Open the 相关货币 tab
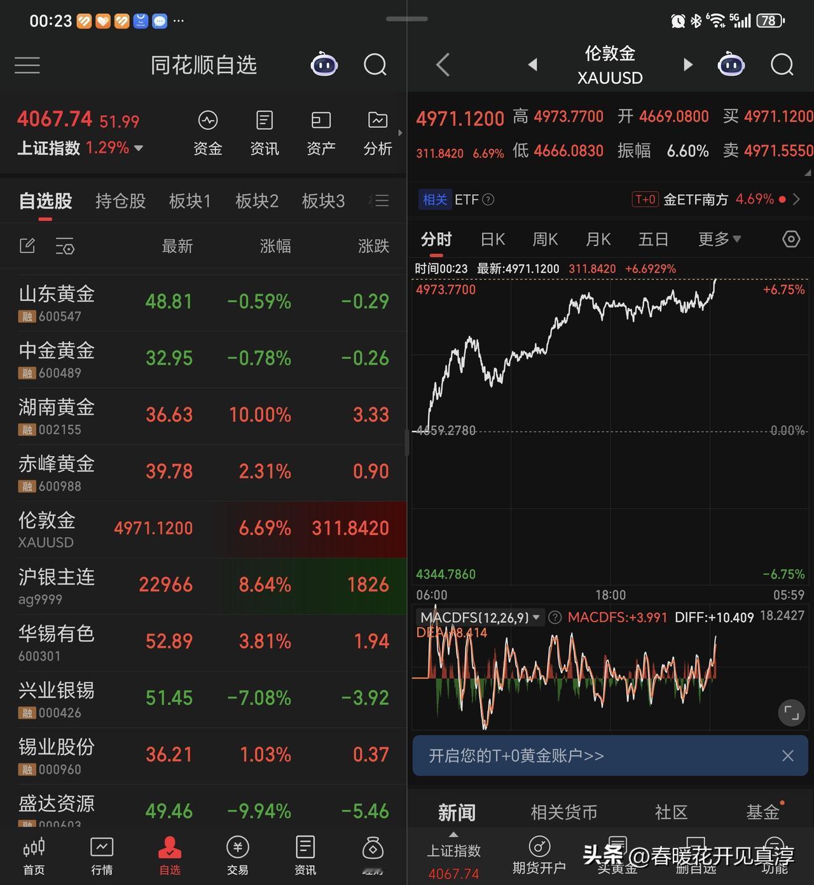This screenshot has width=814, height=885. coord(564,812)
